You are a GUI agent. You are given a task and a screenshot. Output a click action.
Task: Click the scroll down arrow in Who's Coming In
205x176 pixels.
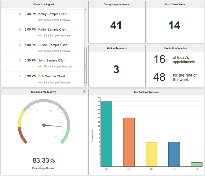pos(85,86)
